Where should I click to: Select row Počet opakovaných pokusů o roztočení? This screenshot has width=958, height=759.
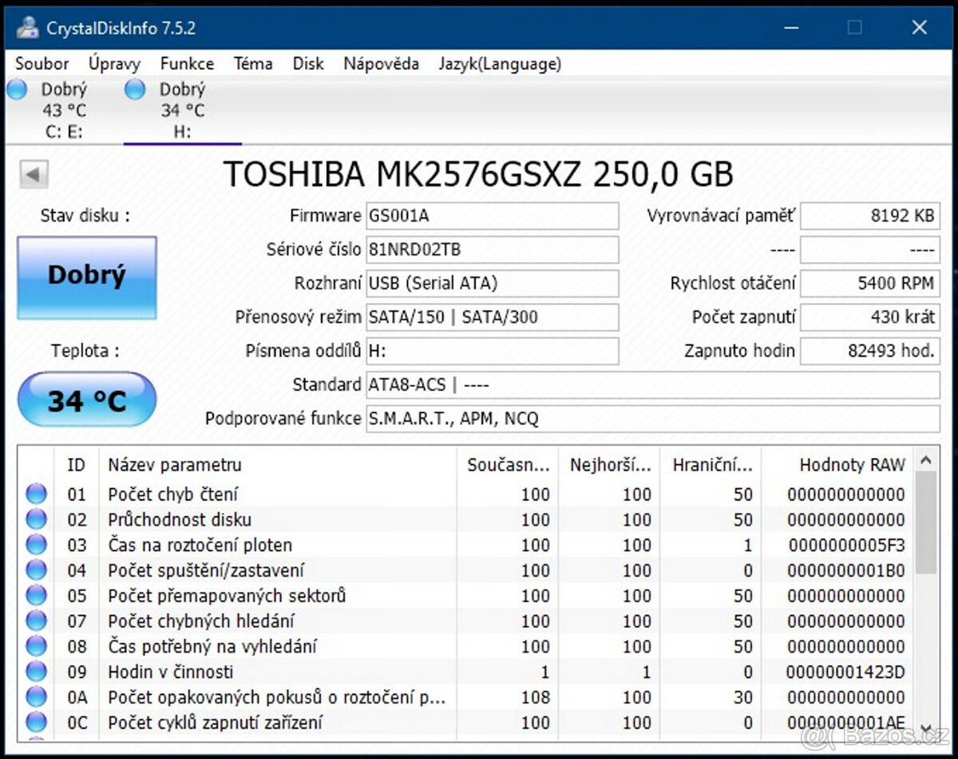tap(466, 697)
